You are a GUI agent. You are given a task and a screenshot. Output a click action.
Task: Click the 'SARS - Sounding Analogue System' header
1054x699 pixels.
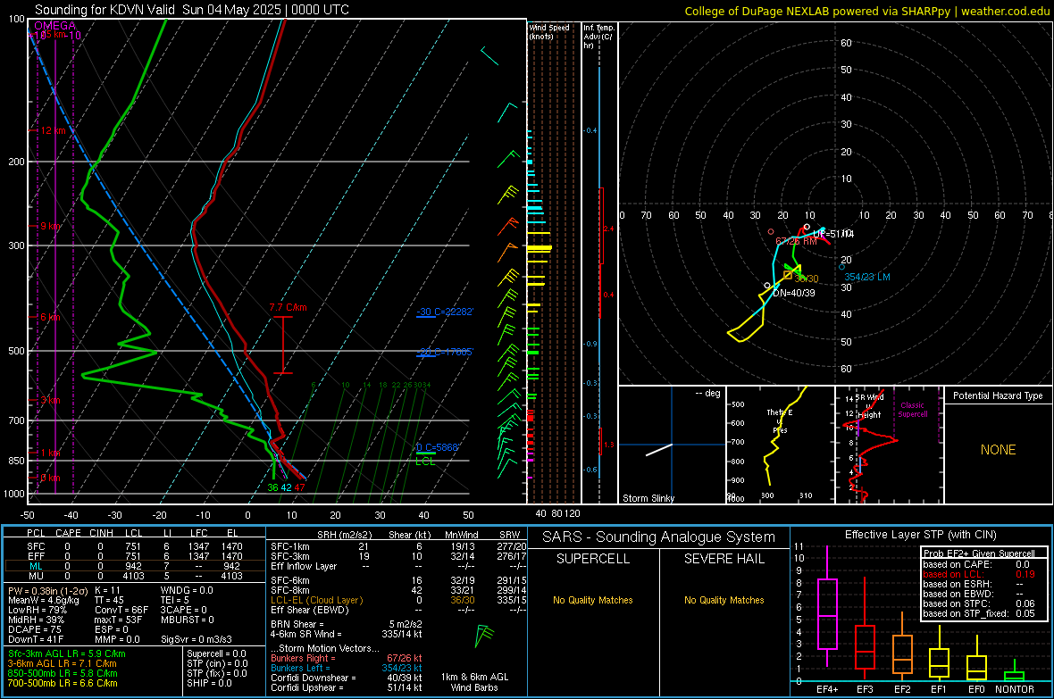click(659, 537)
